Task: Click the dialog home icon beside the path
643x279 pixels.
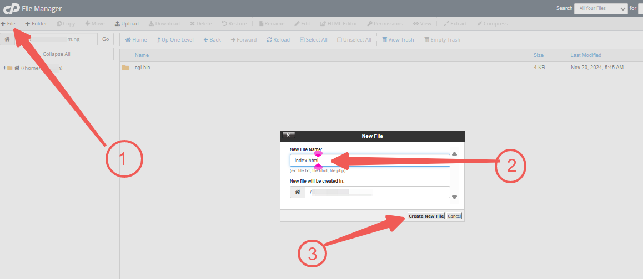Action: pyautogui.click(x=298, y=192)
